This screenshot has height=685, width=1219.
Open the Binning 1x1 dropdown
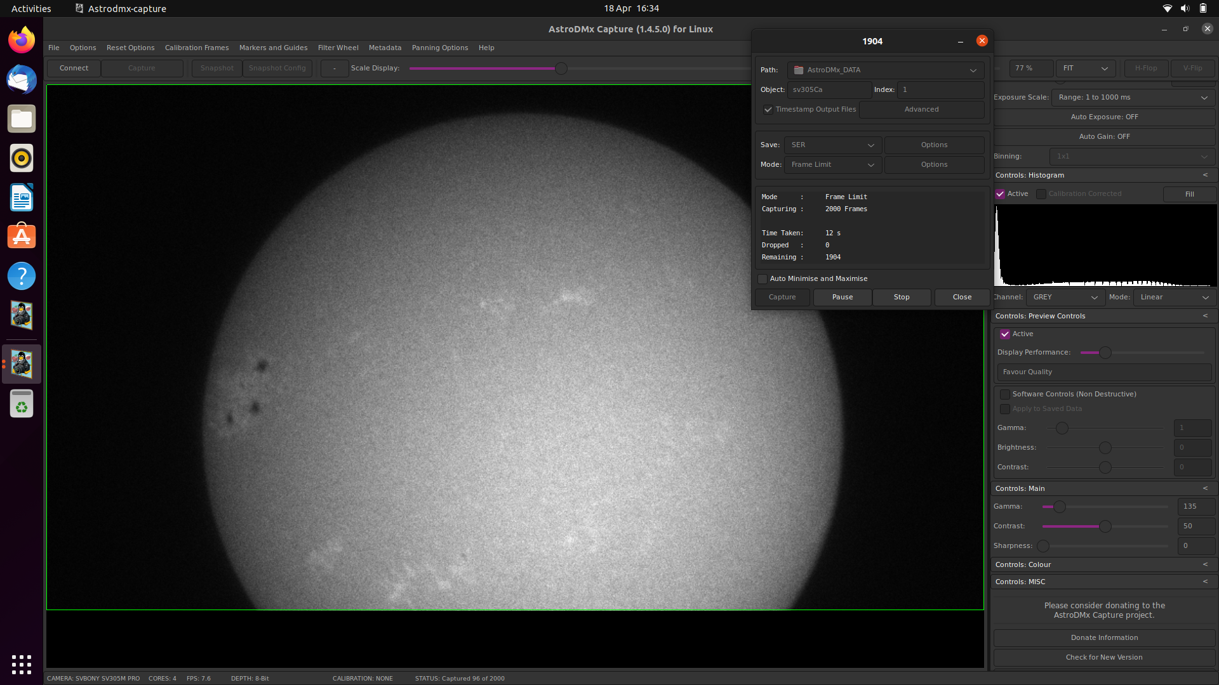1133,157
